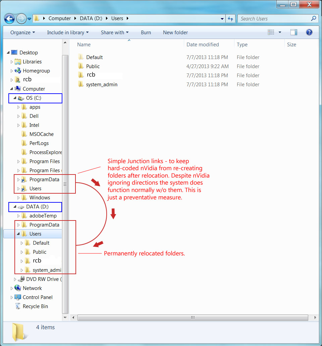The image size is (322, 346).
Task: Select the Public folder in the file list
Action: [x=93, y=66]
